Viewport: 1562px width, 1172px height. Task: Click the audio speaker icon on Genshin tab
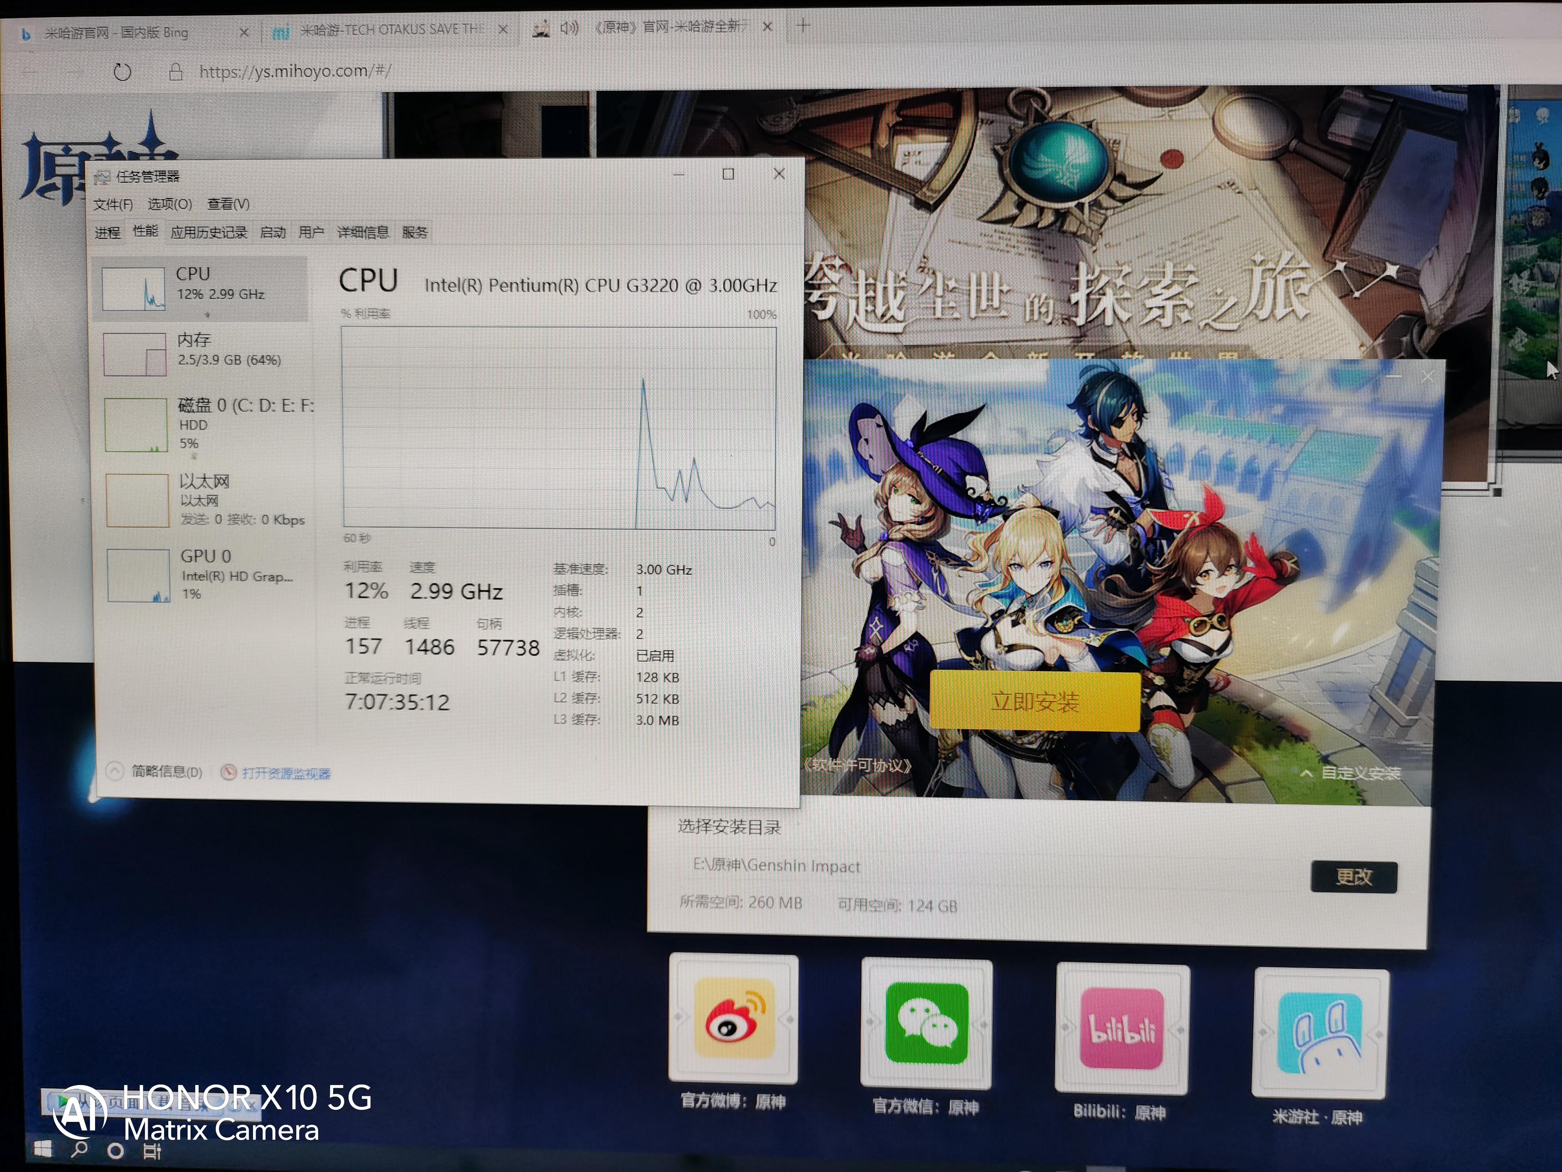(569, 28)
